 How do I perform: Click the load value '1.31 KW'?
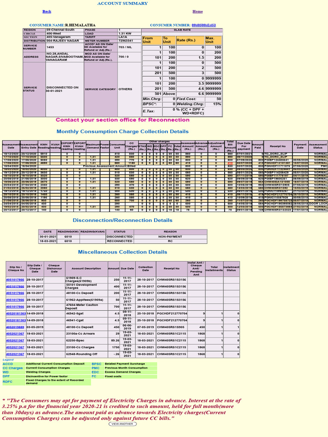tap(125, 33)
